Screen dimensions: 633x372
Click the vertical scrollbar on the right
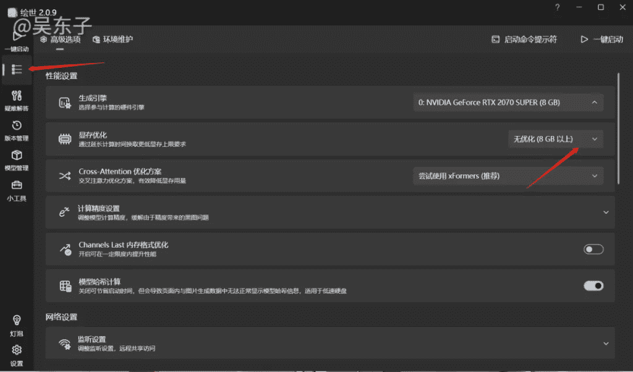619,127
